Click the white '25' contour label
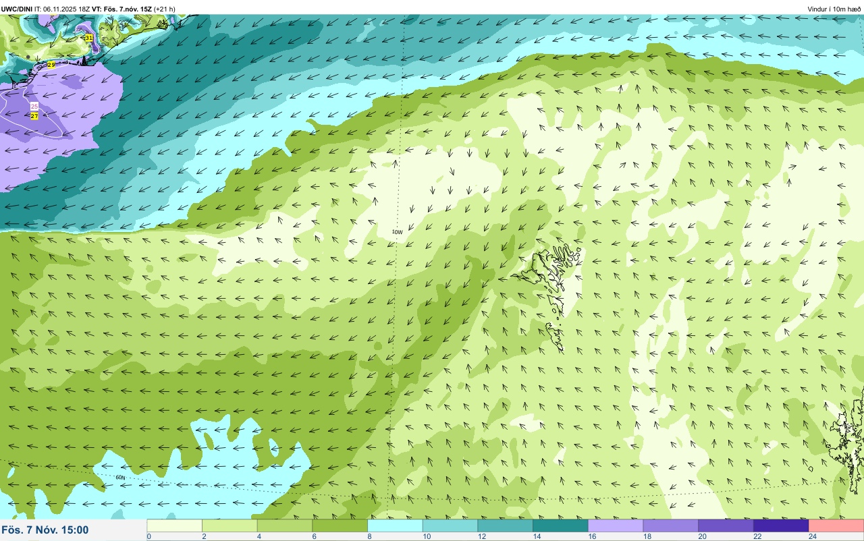This screenshot has height=541, width=864. click(x=34, y=107)
